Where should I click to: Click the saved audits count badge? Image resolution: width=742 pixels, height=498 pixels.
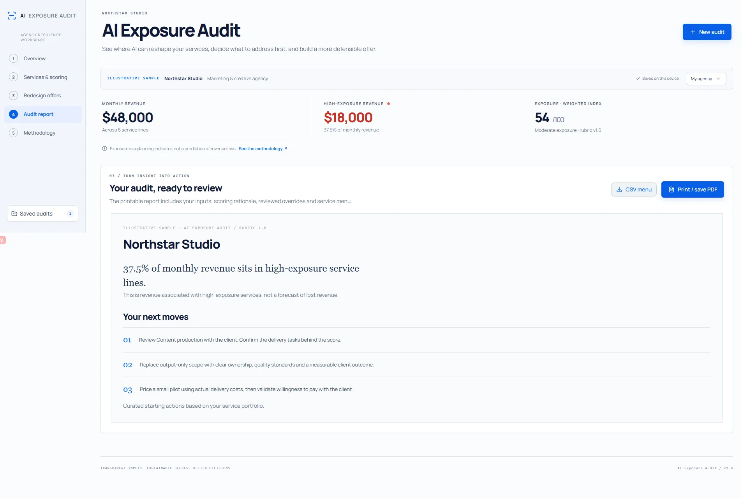tap(70, 214)
